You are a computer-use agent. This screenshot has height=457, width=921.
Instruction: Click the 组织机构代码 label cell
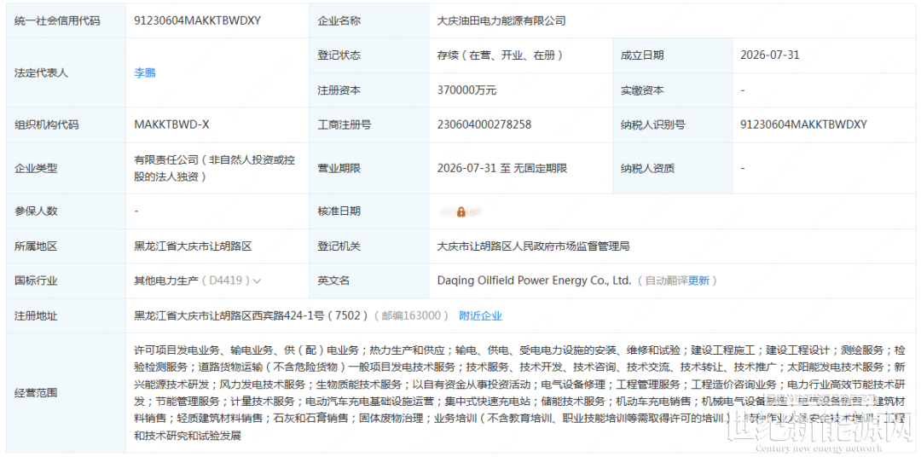pos(67,124)
